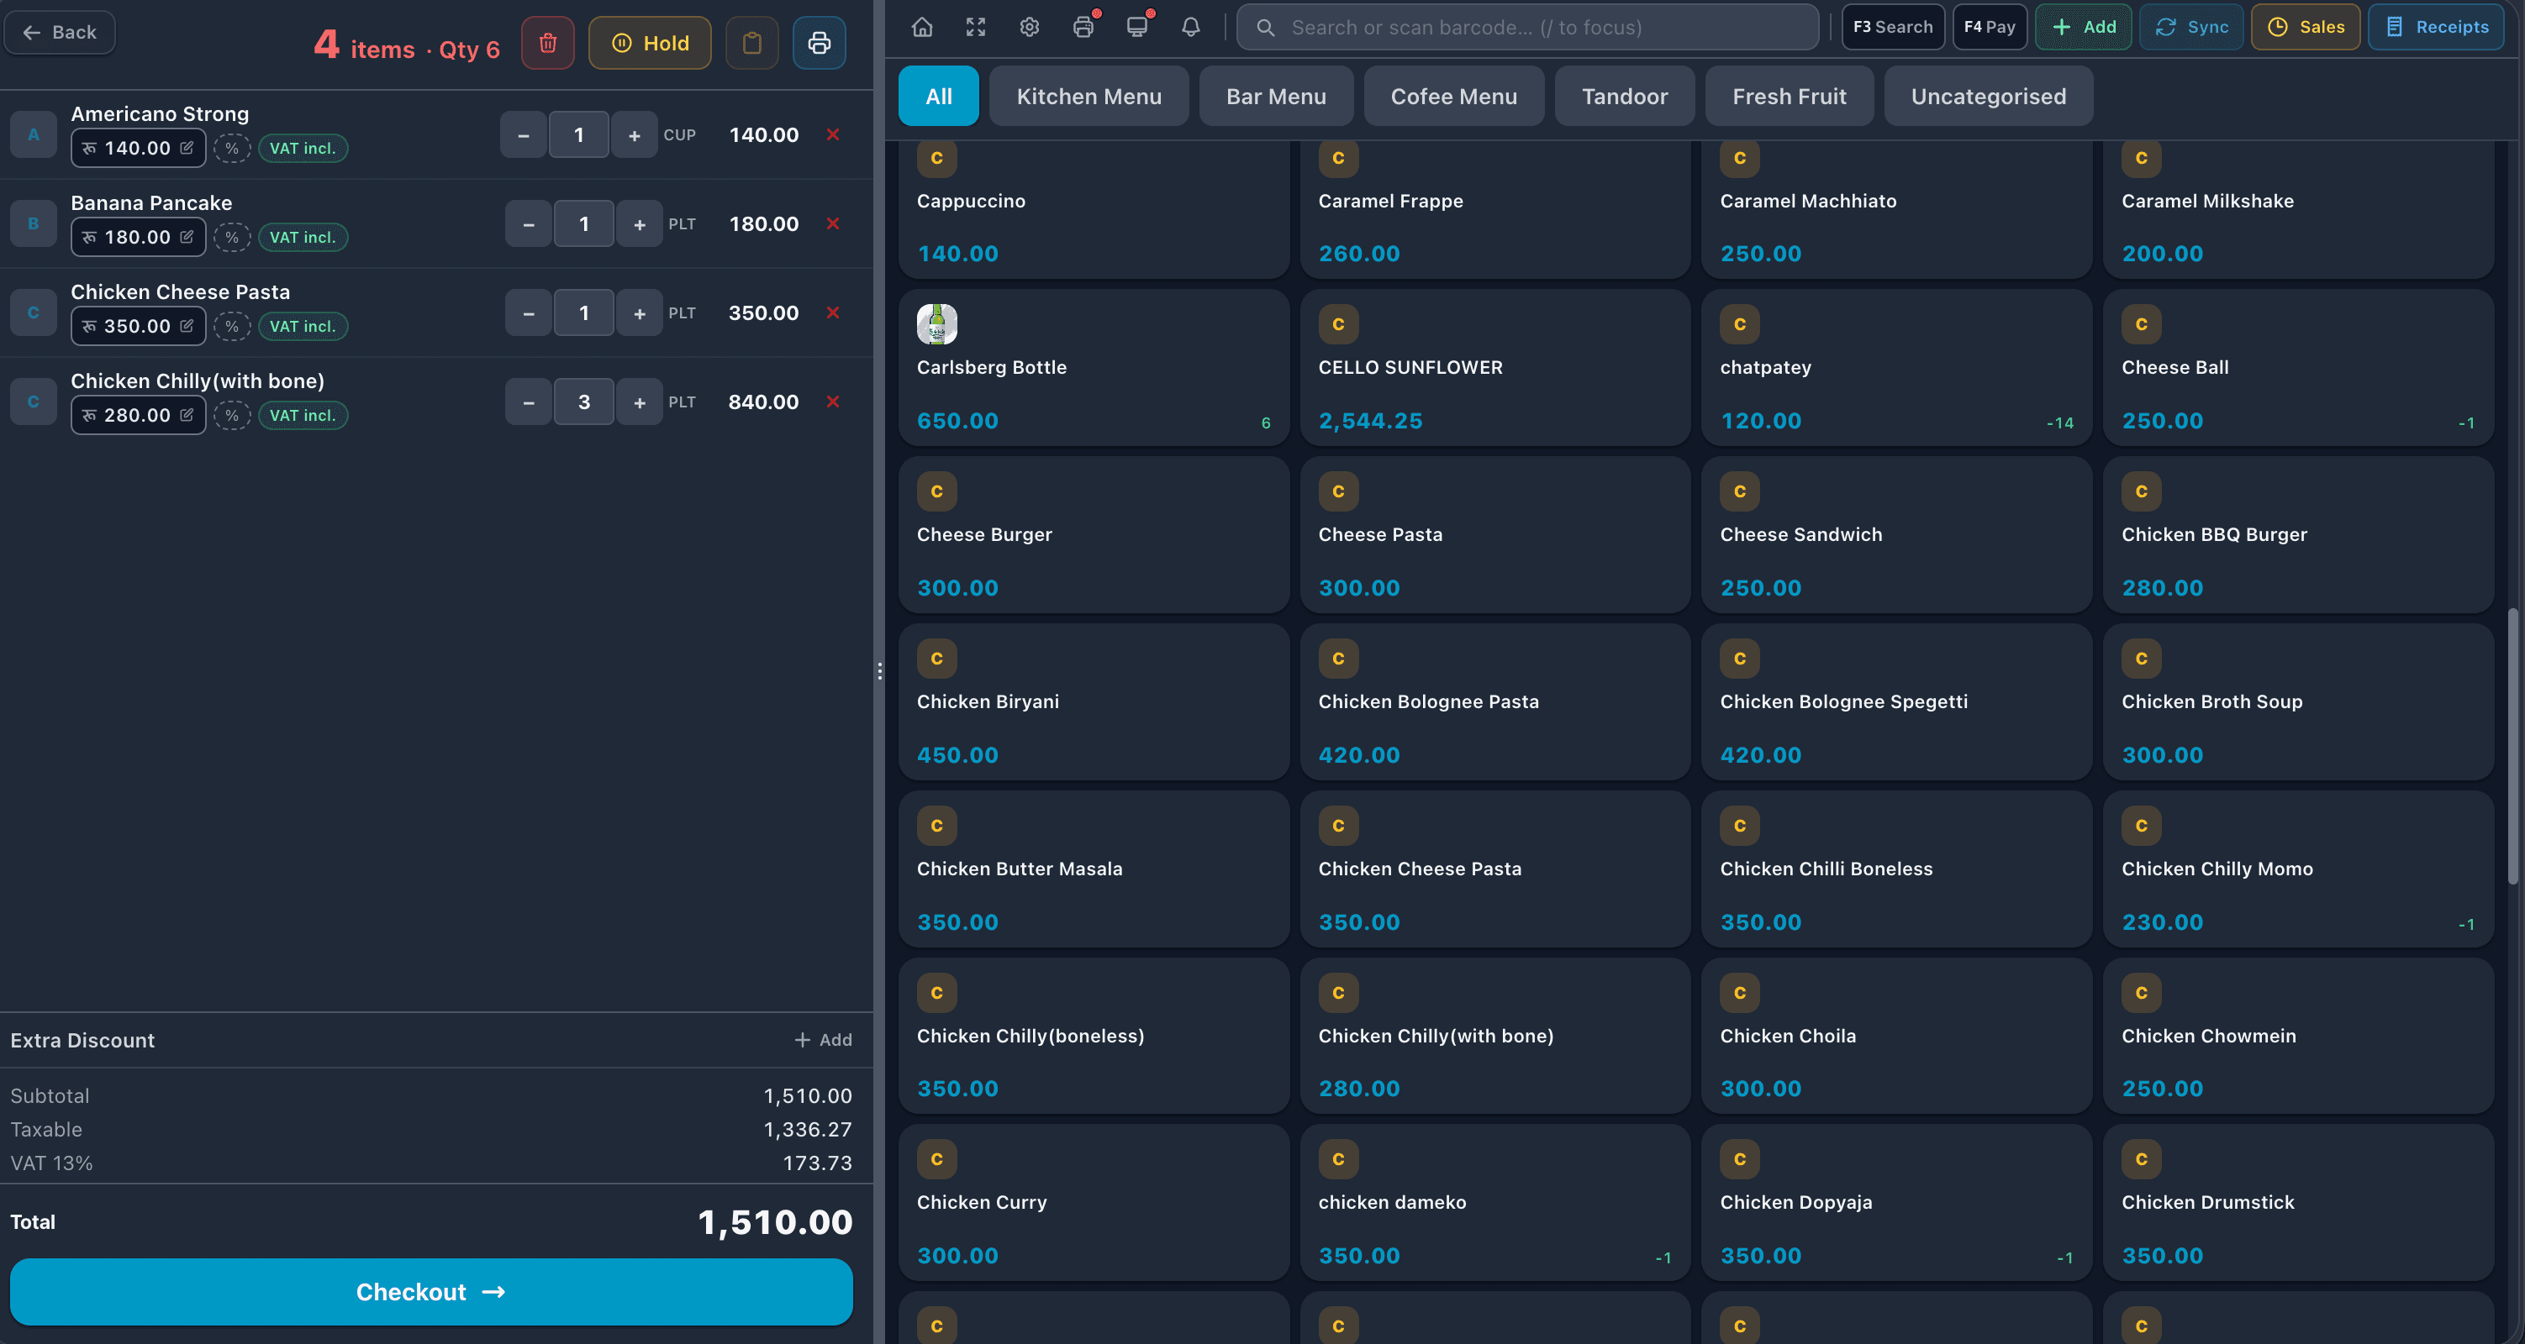2525x1344 pixels.
Task: Toggle fullscreen with the expand icon
Action: [975, 28]
